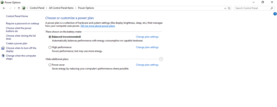The height and width of the screenshot is (107, 277).
Task: Change plan settings for High performance
Action: (x=147, y=47)
